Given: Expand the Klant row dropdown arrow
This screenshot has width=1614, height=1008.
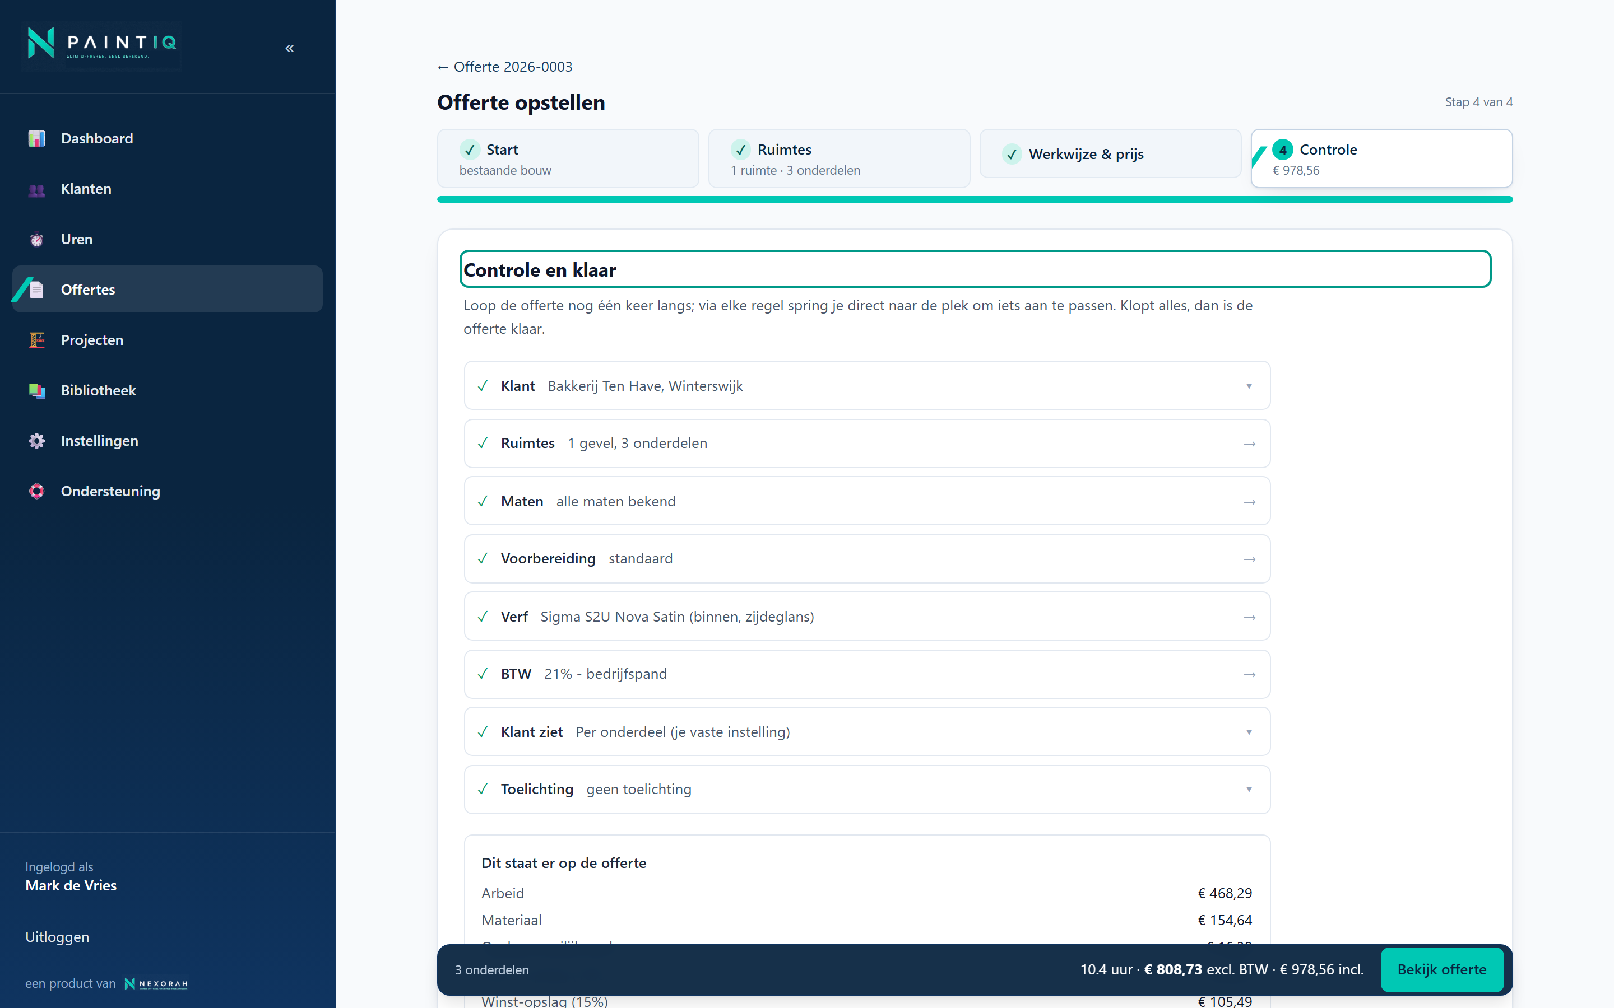Looking at the screenshot, I should pos(1249,386).
